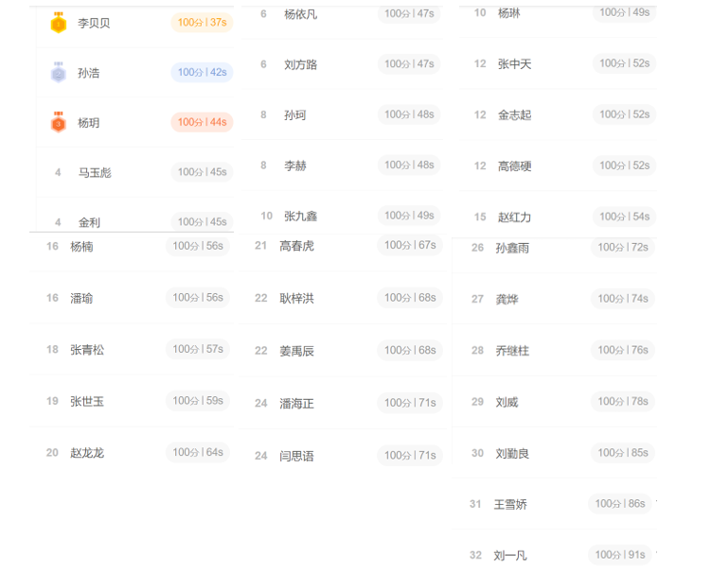Select player 赵龙龙 at rank 20
Image resolution: width=711 pixels, height=573 pixels.
tap(87, 453)
